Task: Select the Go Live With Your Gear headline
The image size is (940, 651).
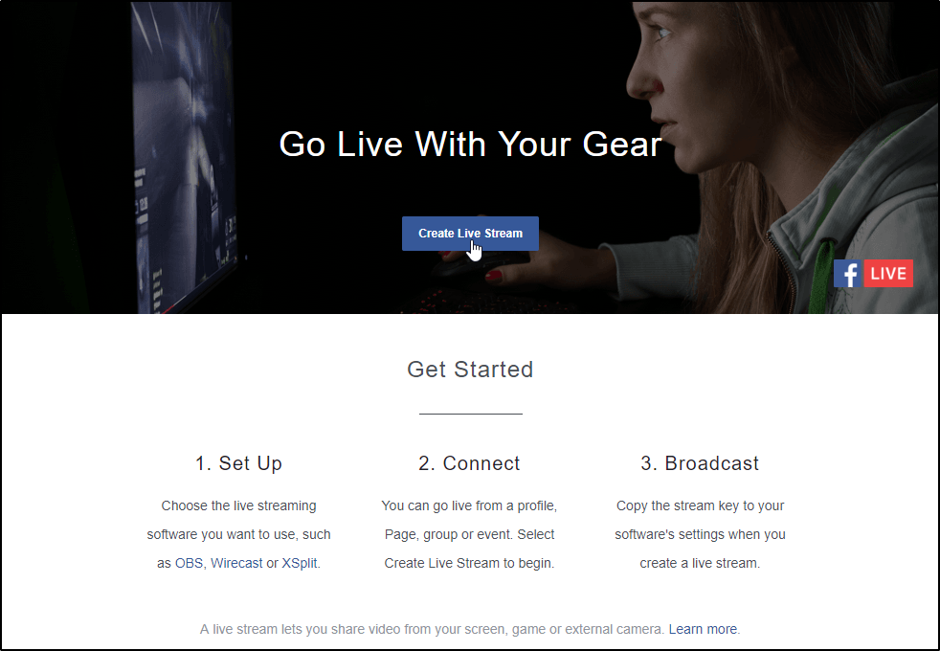Action: (470, 144)
